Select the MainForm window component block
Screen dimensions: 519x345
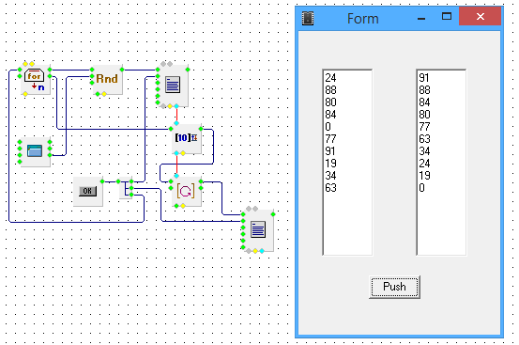click(x=35, y=151)
